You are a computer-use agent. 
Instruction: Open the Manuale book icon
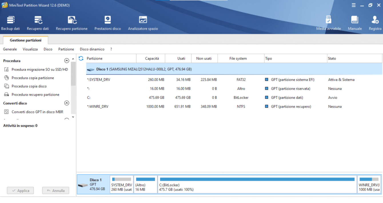click(355, 20)
